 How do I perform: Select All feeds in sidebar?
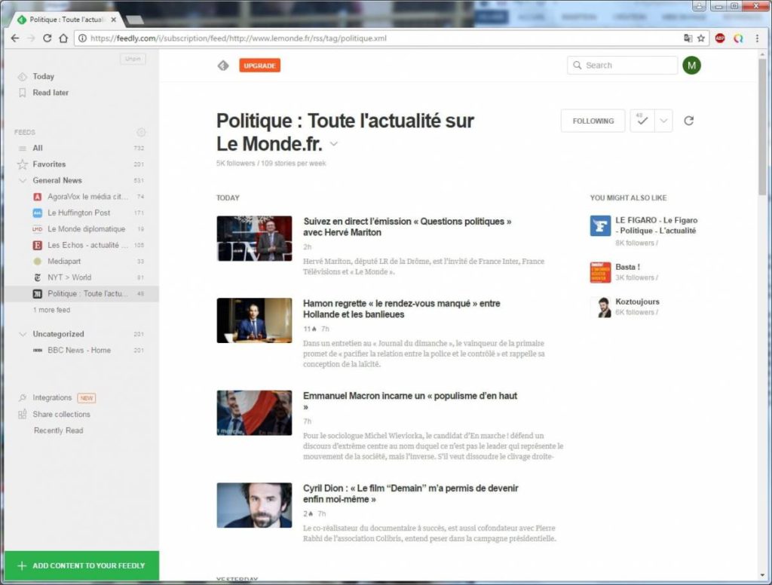tap(38, 148)
